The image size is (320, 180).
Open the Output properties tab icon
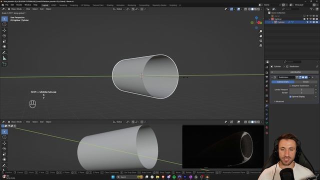(x=266, y=77)
